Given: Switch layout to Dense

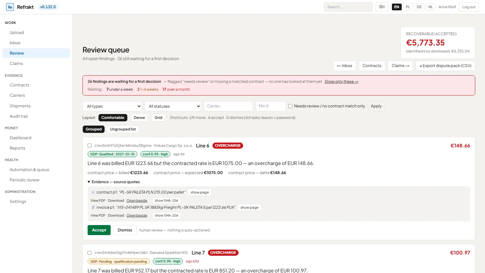Looking at the screenshot, I should [139, 118].
